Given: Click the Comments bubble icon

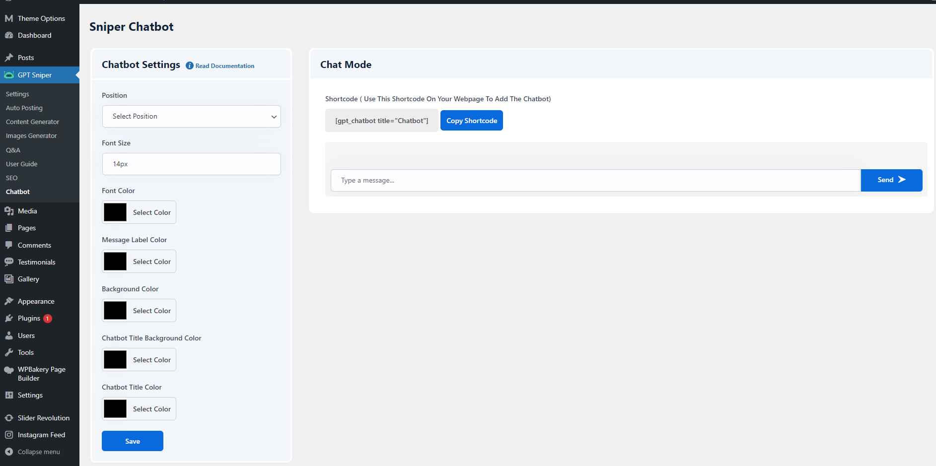Looking at the screenshot, I should [9, 245].
